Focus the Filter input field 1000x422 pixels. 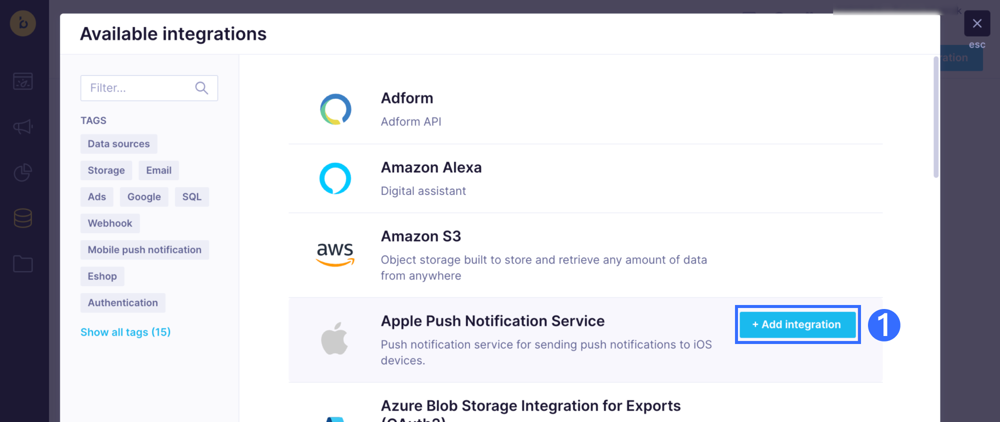point(137,88)
